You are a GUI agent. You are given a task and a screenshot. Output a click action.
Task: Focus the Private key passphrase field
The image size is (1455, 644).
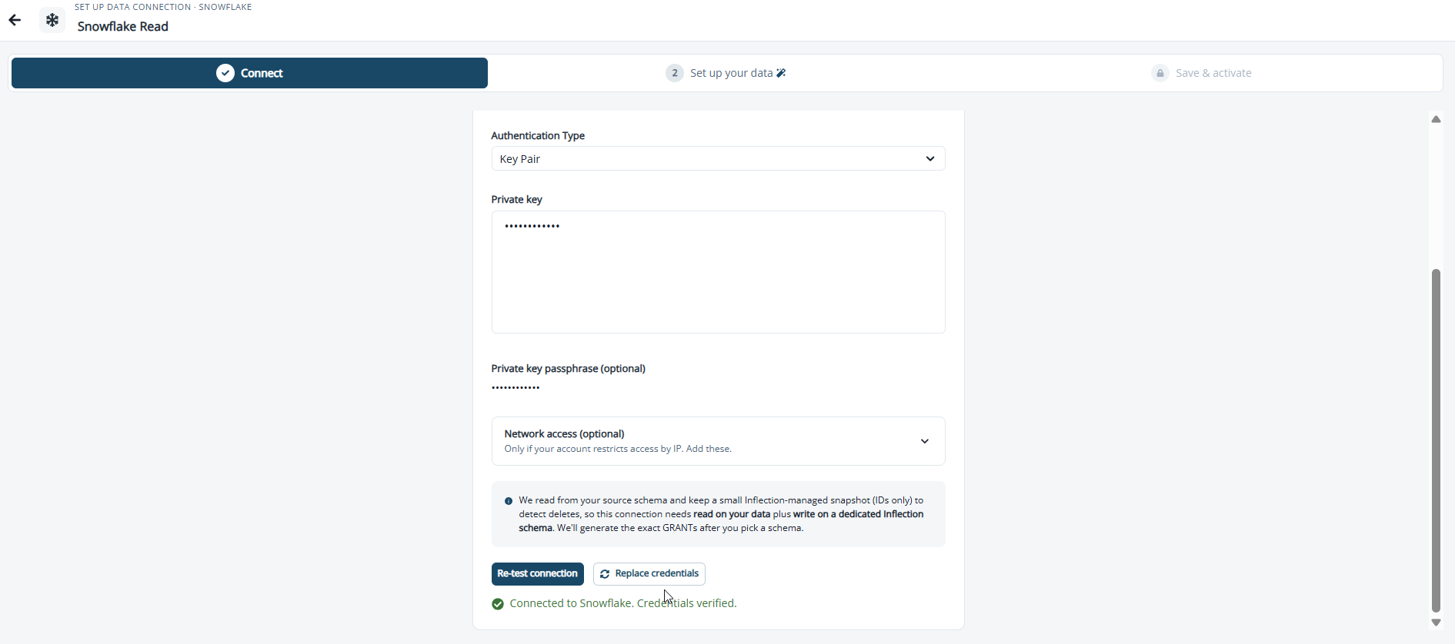click(718, 387)
